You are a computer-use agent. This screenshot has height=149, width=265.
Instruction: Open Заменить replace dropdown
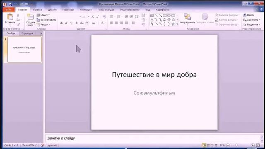click(252, 20)
